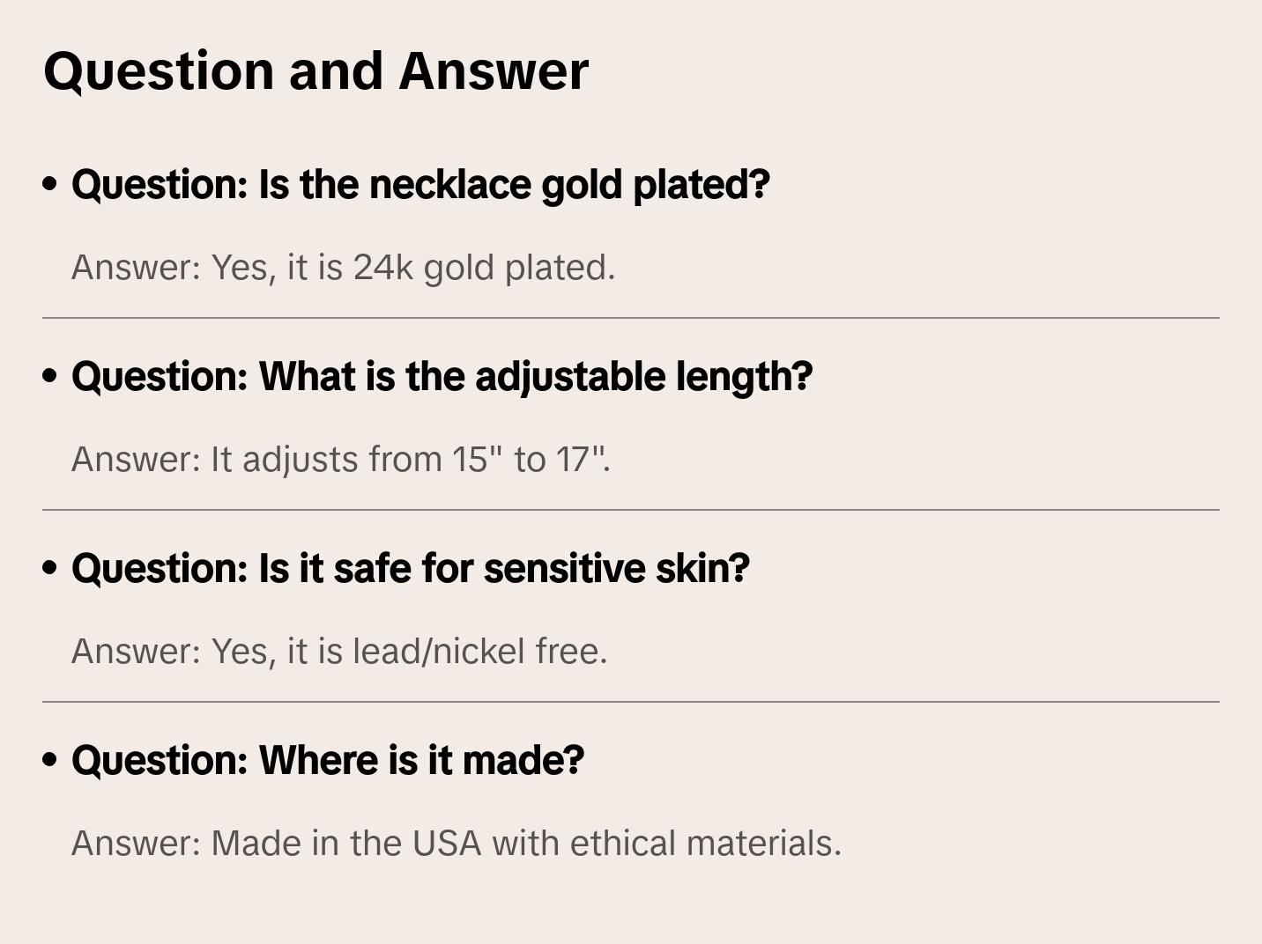Click the divider below the adjustable length answer
The height and width of the screenshot is (944, 1262).
pyautogui.click(x=630, y=510)
